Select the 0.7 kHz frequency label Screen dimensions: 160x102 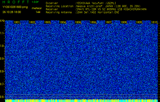click(2, 84)
